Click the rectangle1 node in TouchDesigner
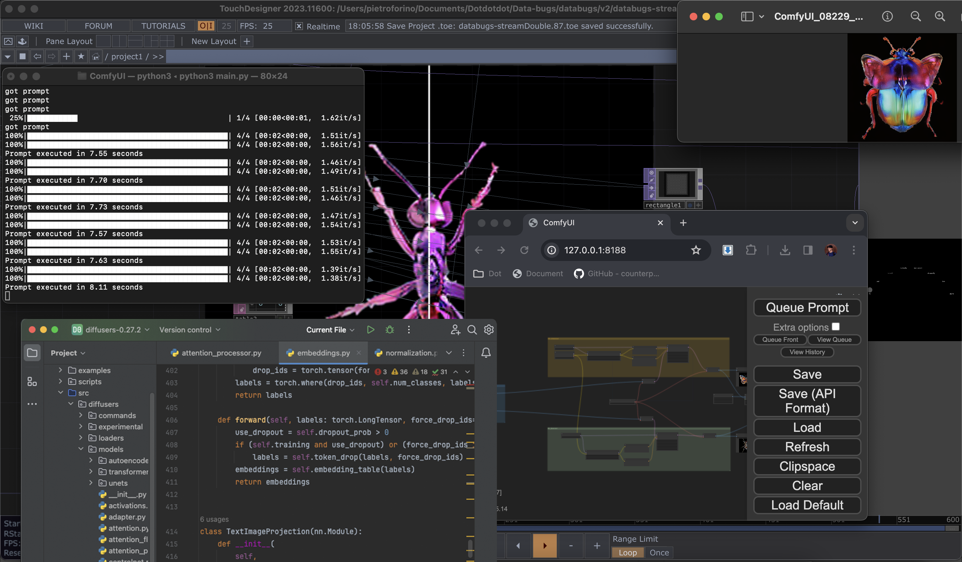The image size is (962, 562). click(673, 188)
